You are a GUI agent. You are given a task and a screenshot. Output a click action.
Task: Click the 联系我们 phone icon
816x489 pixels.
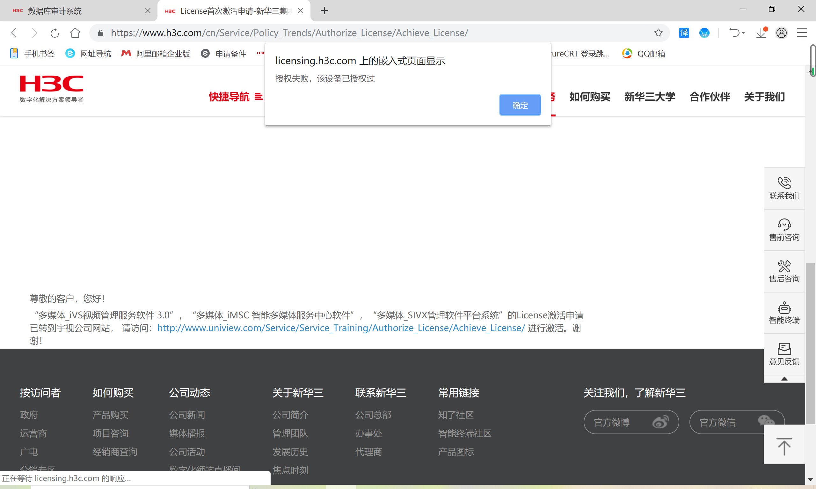(x=784, y=183)
